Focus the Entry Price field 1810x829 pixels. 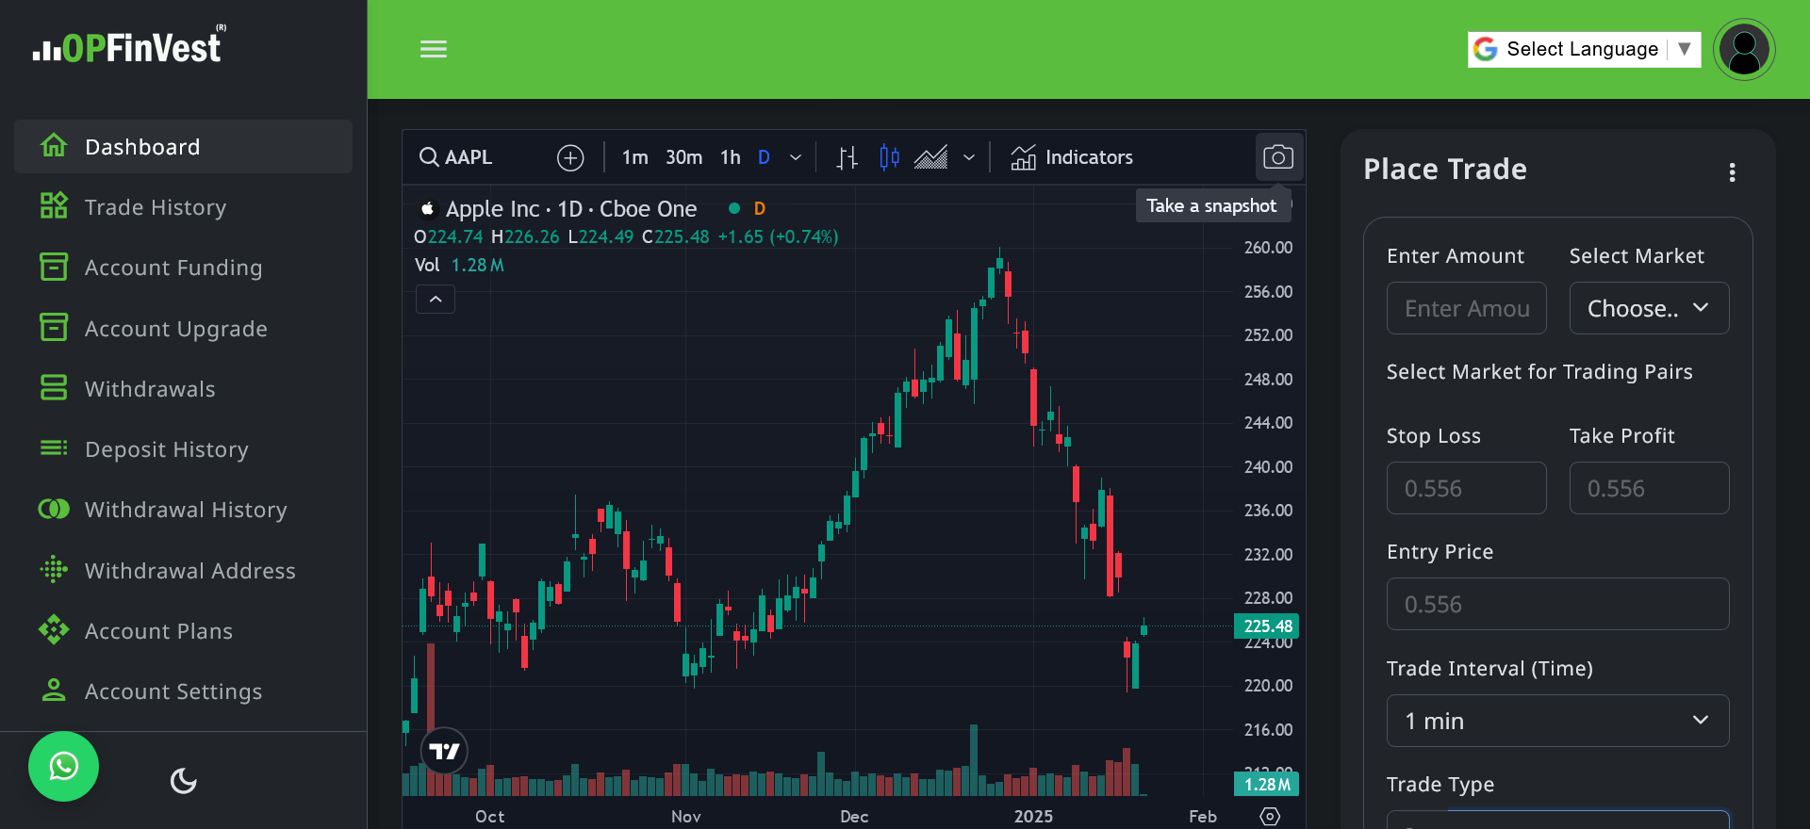click(1557, 604)
